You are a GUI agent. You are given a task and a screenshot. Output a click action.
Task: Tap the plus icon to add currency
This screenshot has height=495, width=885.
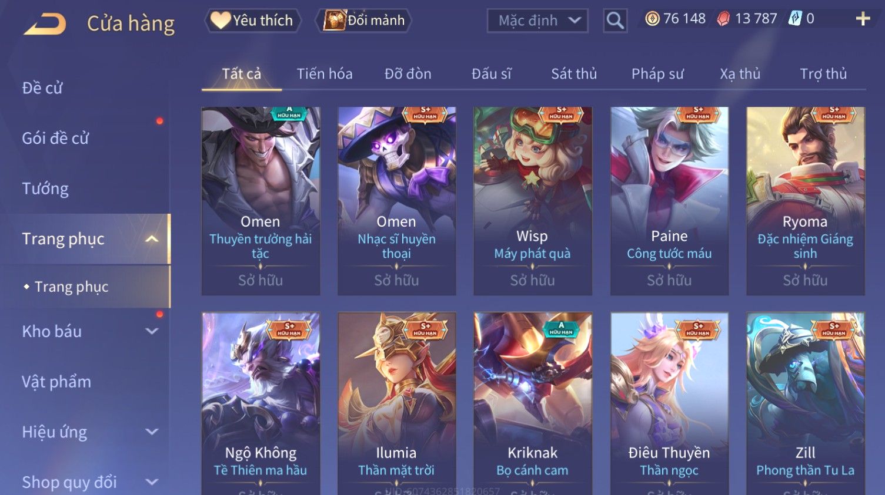863,19
